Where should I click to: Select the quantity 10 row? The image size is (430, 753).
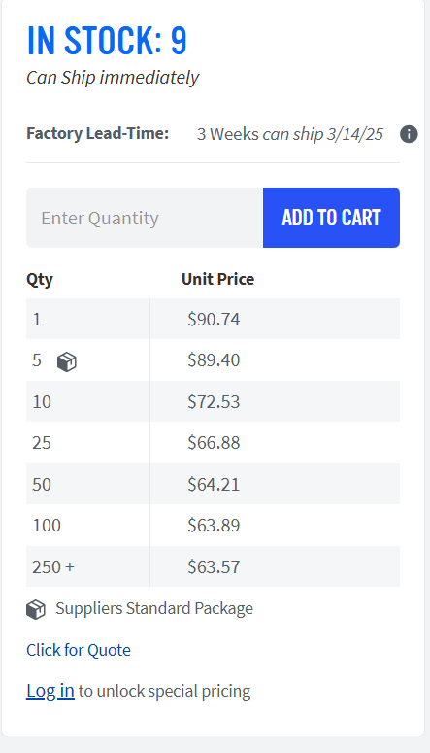[x=214, y=401]
